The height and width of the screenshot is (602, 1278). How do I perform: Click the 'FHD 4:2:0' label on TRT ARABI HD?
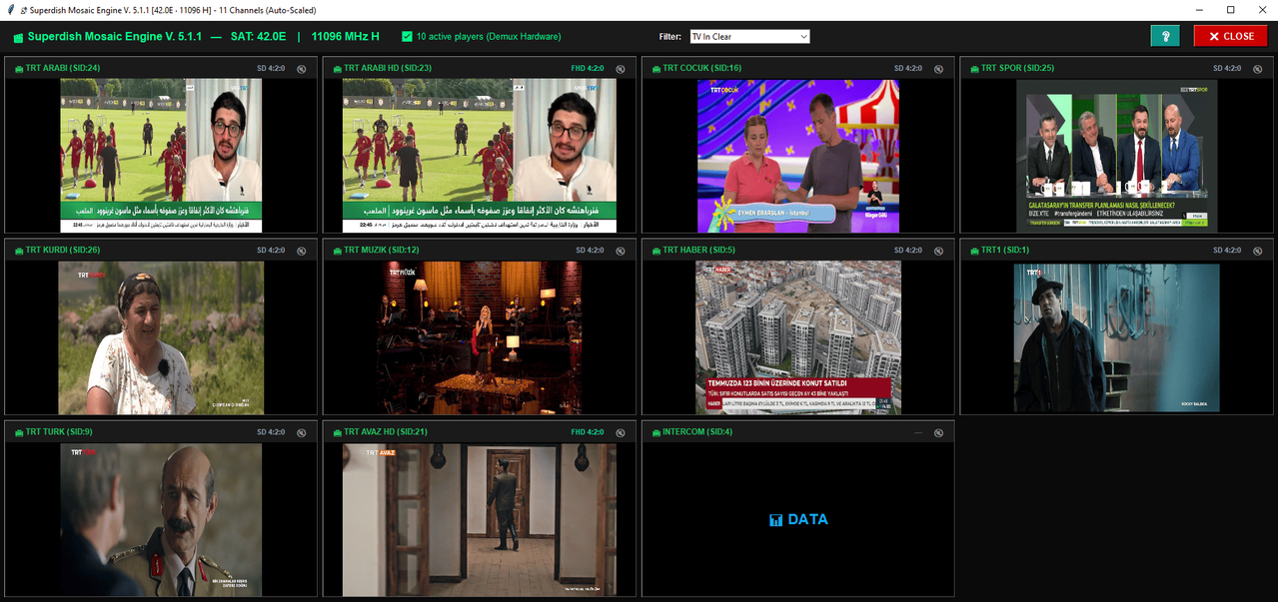(x=588, y=69)
